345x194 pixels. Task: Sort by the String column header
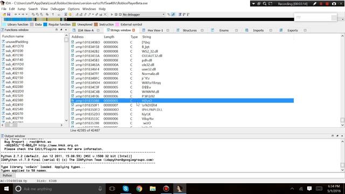click(147, 37)
